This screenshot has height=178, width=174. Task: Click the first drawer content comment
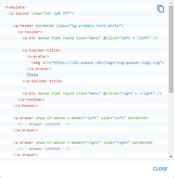[x=44, y=124]
